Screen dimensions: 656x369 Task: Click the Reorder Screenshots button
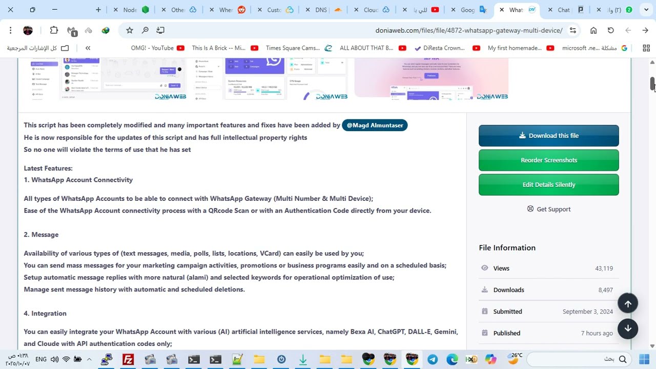point(549,160)
